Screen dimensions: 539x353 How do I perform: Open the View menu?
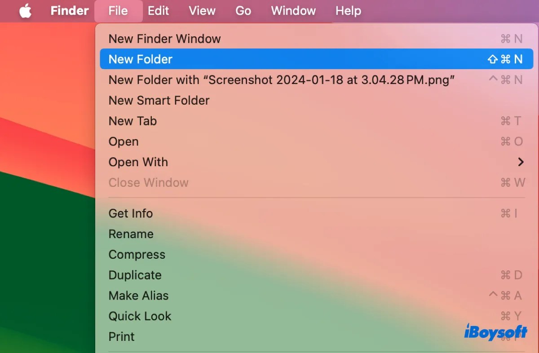click(x=202, y=11)
